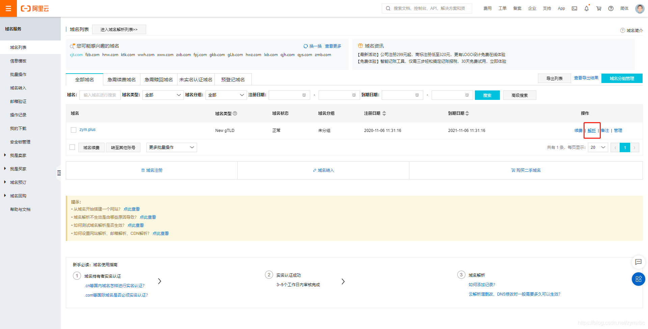Open calendar in 到期日期 end field
This screenshot has height=329, width=648.
coord(467,95)
